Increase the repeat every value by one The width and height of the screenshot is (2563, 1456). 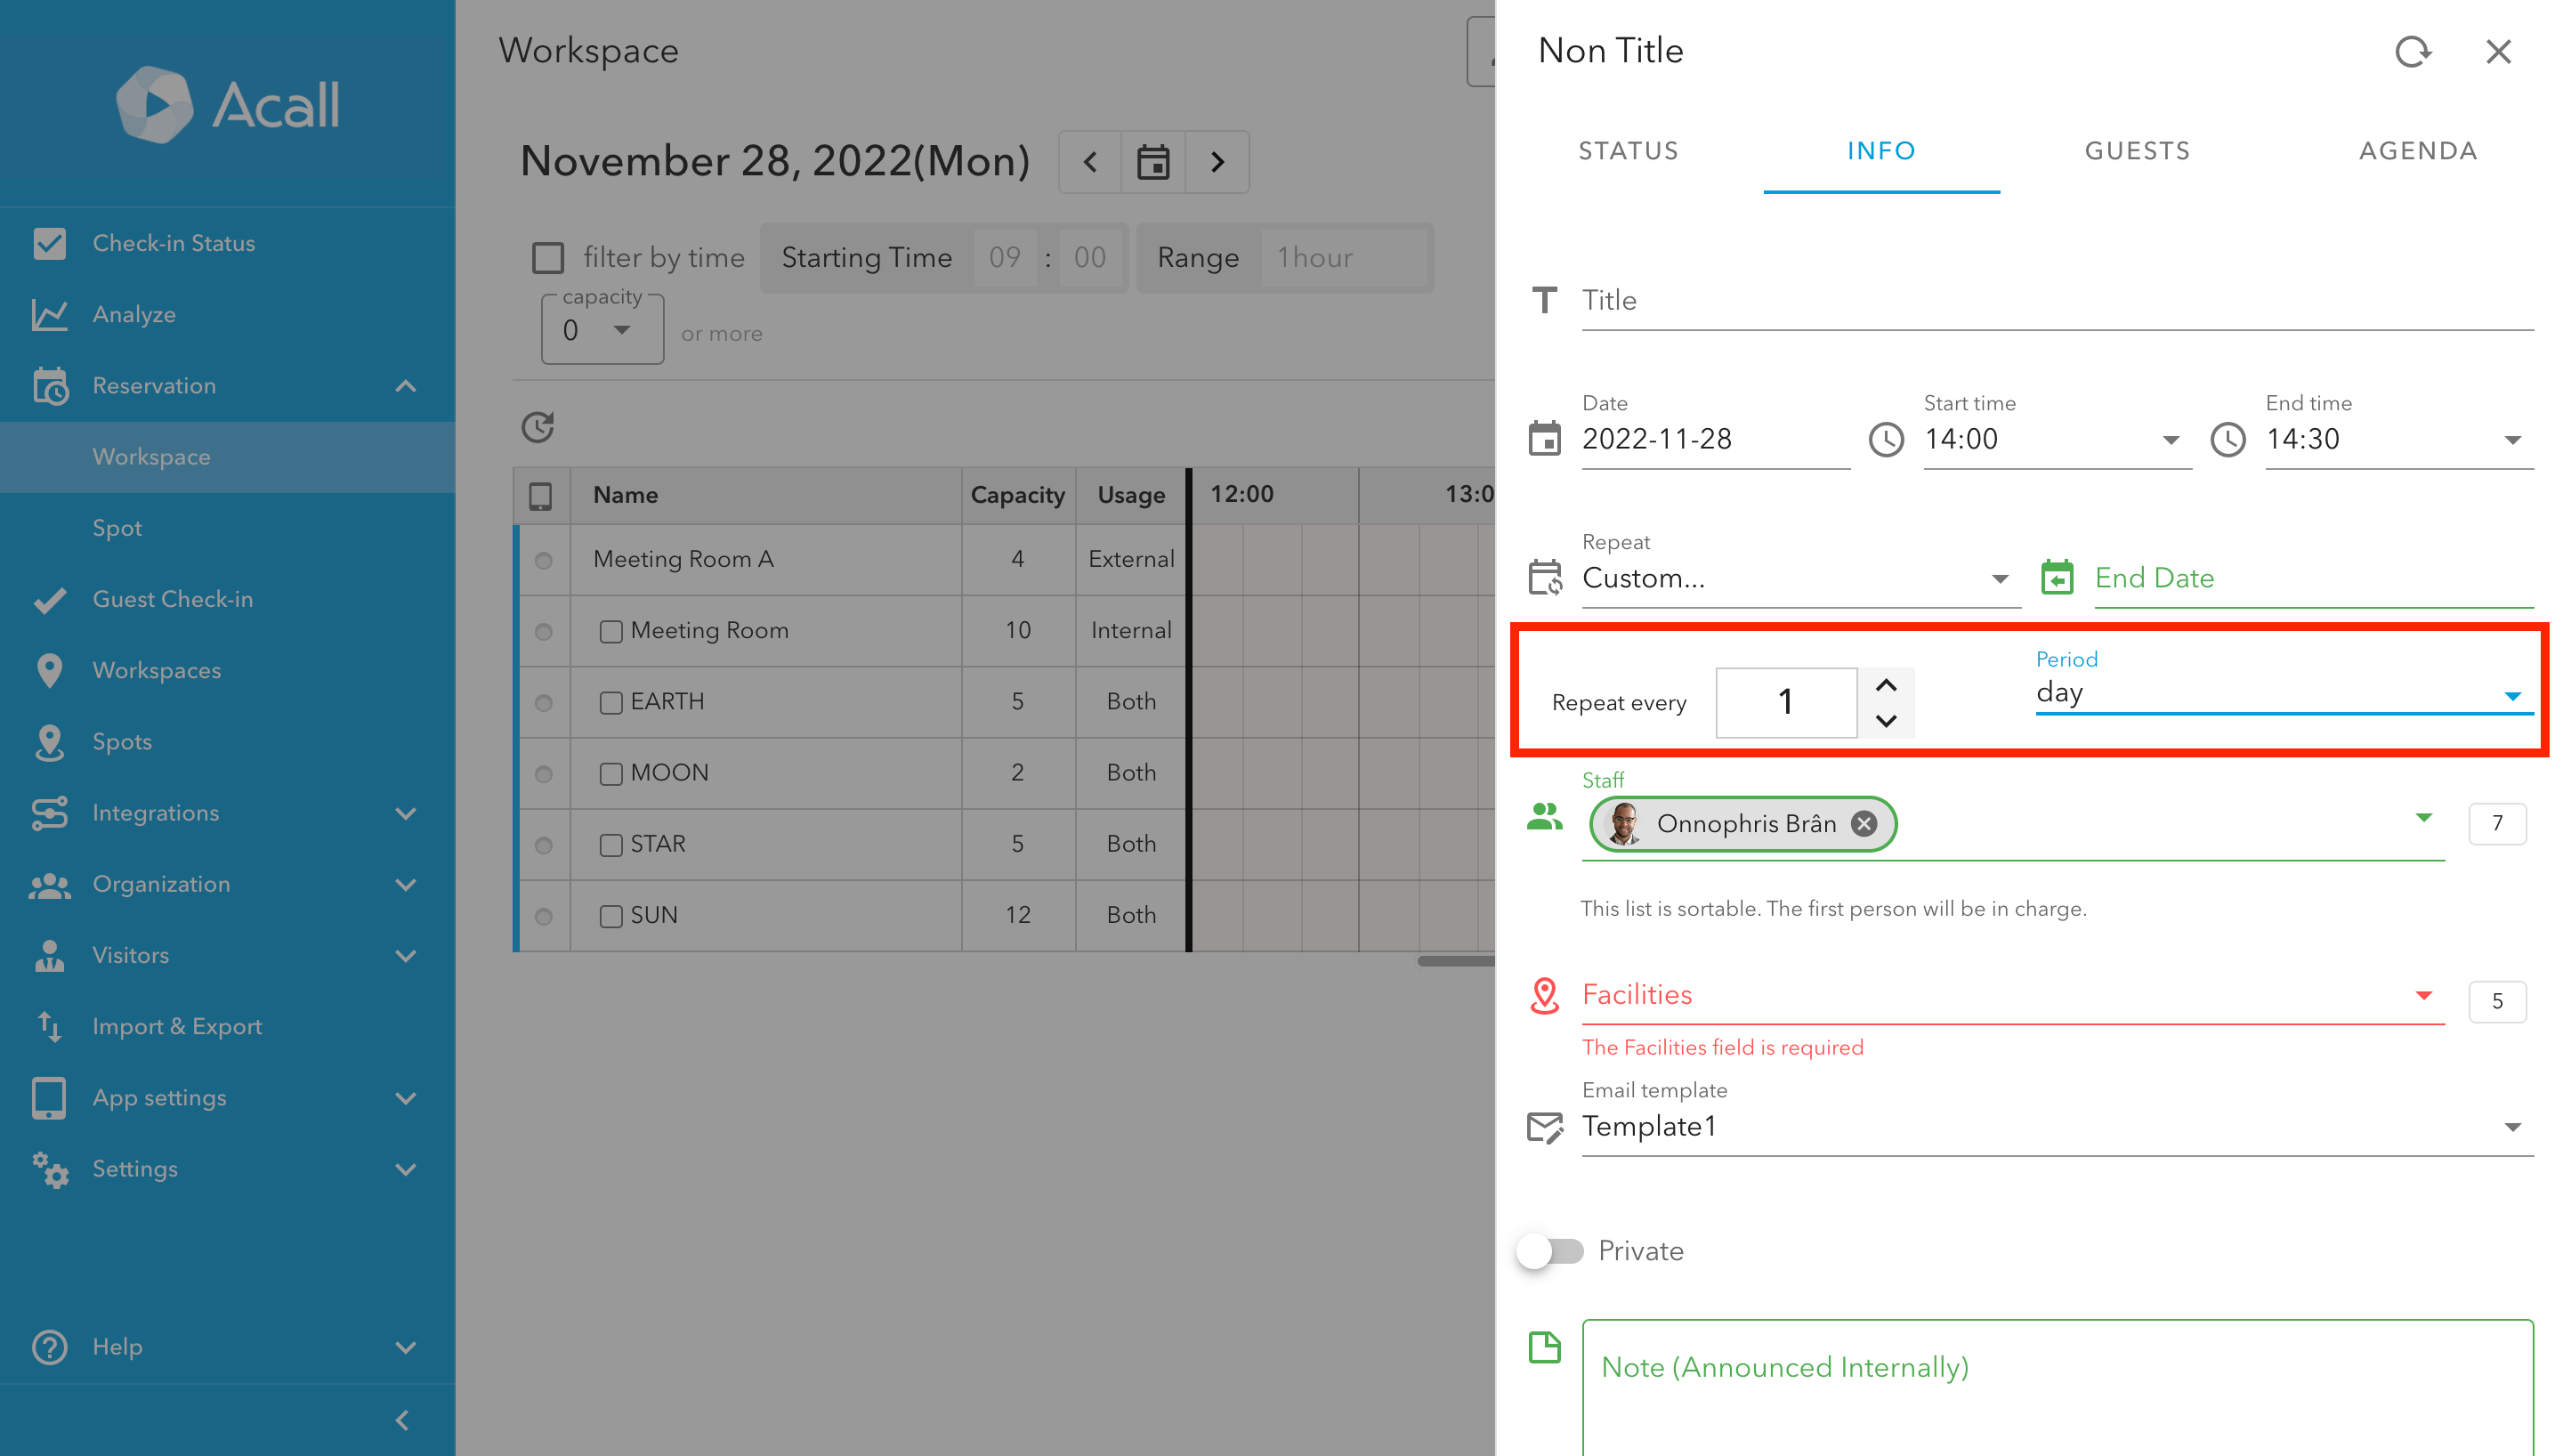click(1885, 686)
